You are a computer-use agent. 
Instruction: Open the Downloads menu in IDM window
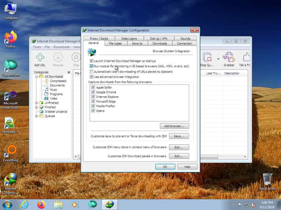point(61,47)
